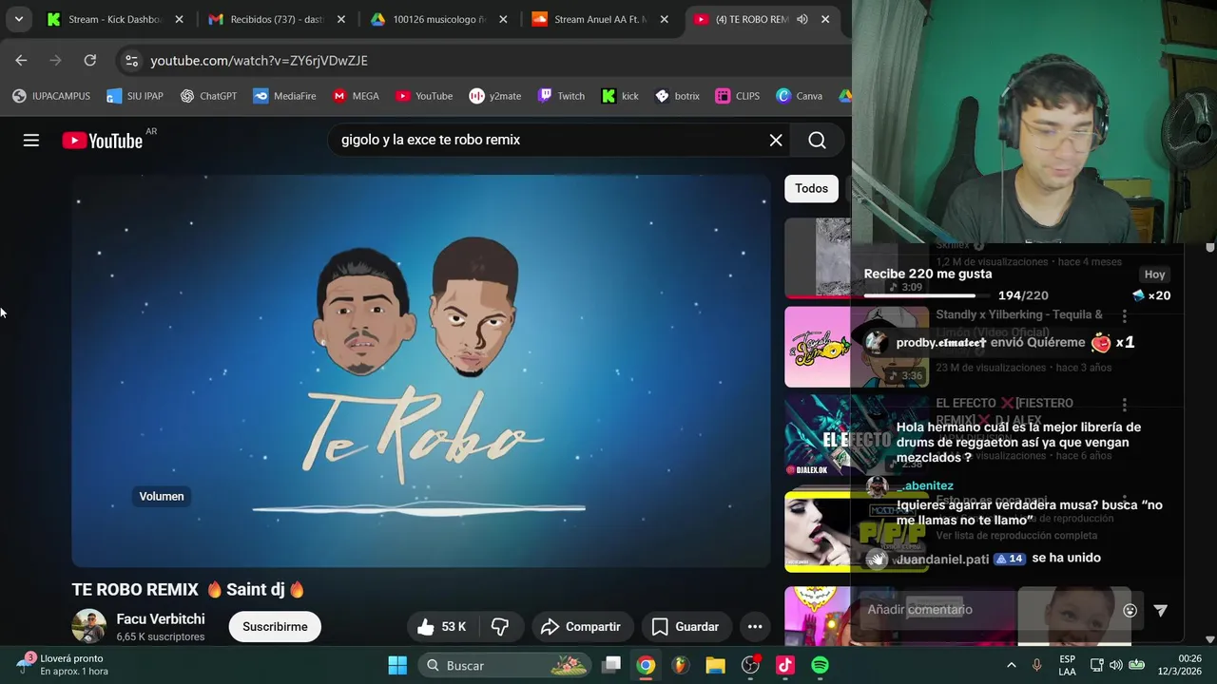
Task: Like the TE ROBO REMIX video
Action: (x=442, y=627)
